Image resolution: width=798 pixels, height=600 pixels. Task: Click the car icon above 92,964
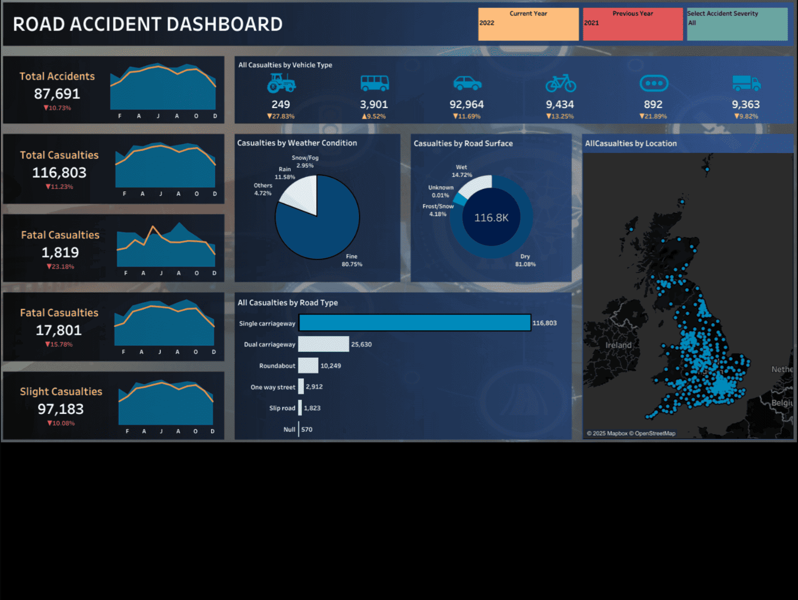coord(467,83)
